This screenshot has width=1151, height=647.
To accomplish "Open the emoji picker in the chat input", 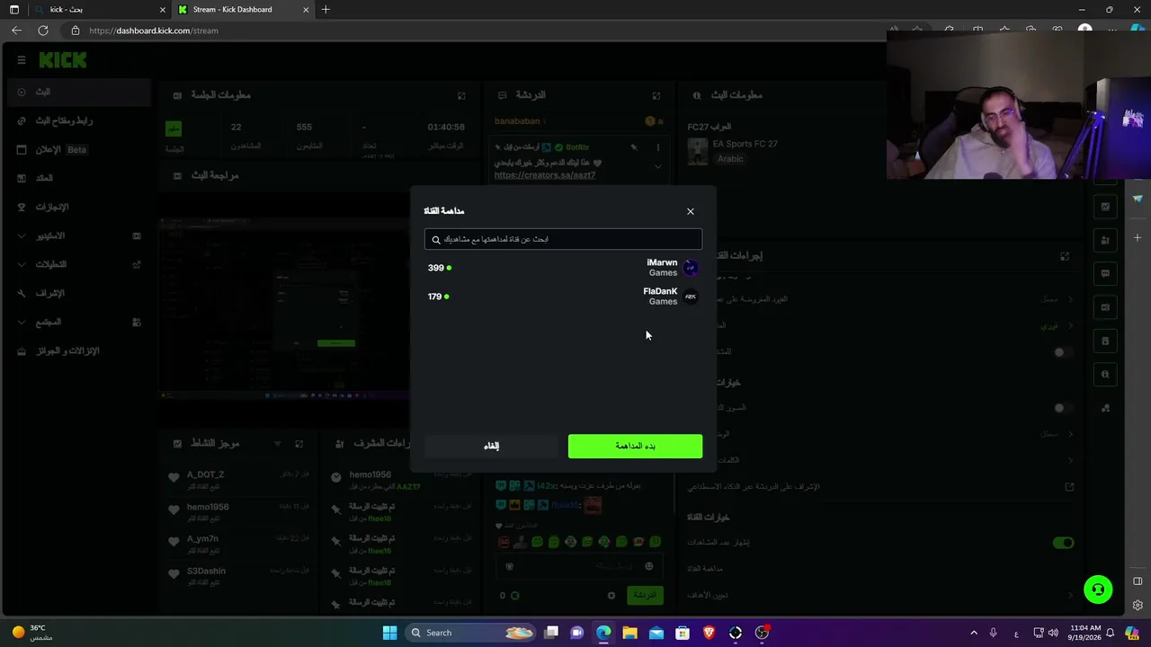I will 650,566.
